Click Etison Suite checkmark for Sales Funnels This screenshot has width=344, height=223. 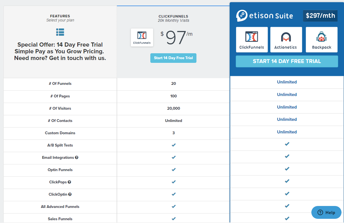[287, 218]
